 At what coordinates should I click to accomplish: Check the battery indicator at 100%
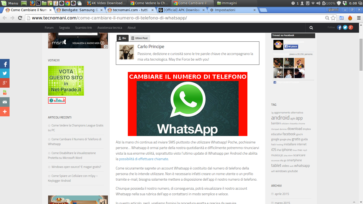[x=329, y=3]
